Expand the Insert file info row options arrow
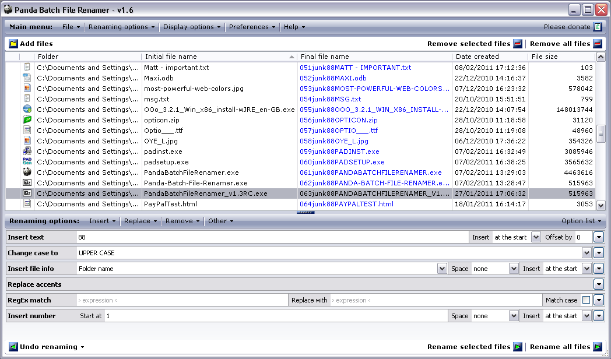The width and height of the screenshot is (611, 359). (x=599, y=269)
